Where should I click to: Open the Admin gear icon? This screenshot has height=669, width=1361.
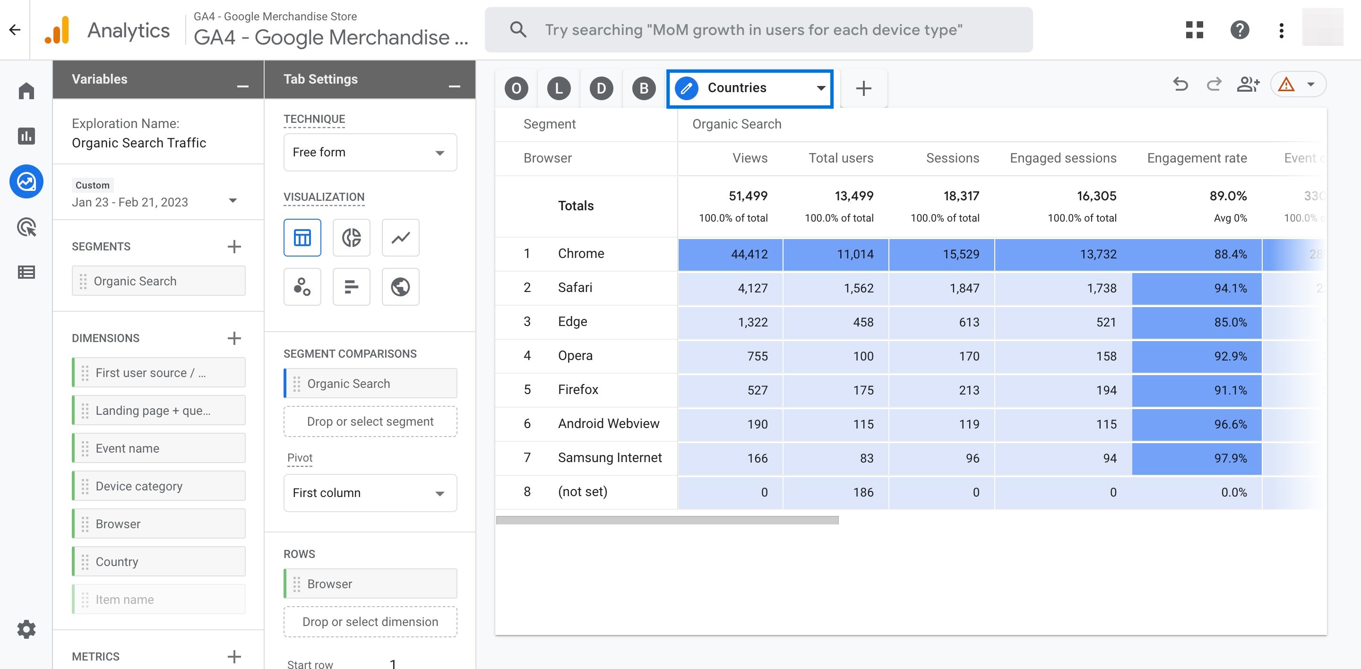coord(26,629)
